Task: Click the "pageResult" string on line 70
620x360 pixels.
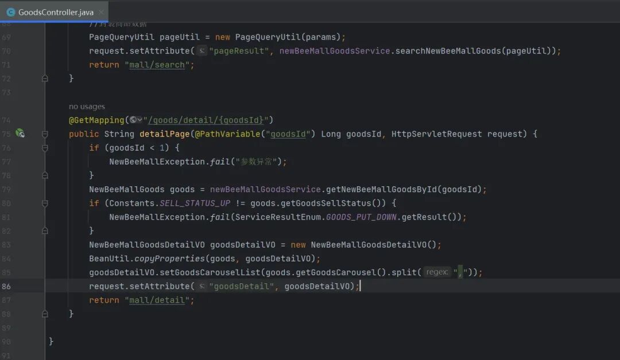Action: pyautogui.click(x=239, y=51)
